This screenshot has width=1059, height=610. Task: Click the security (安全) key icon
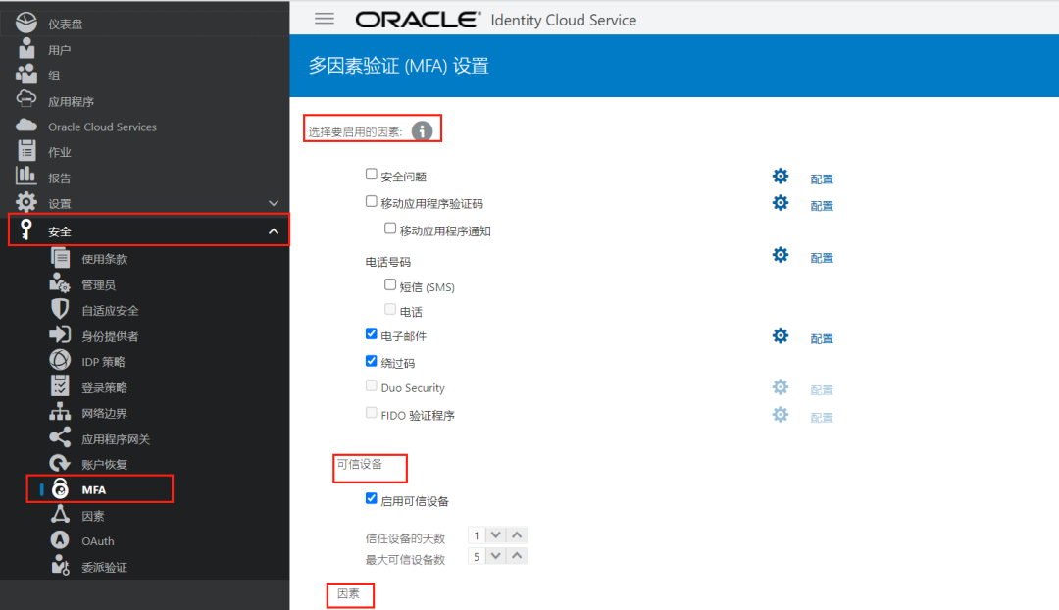click(25, 229)
